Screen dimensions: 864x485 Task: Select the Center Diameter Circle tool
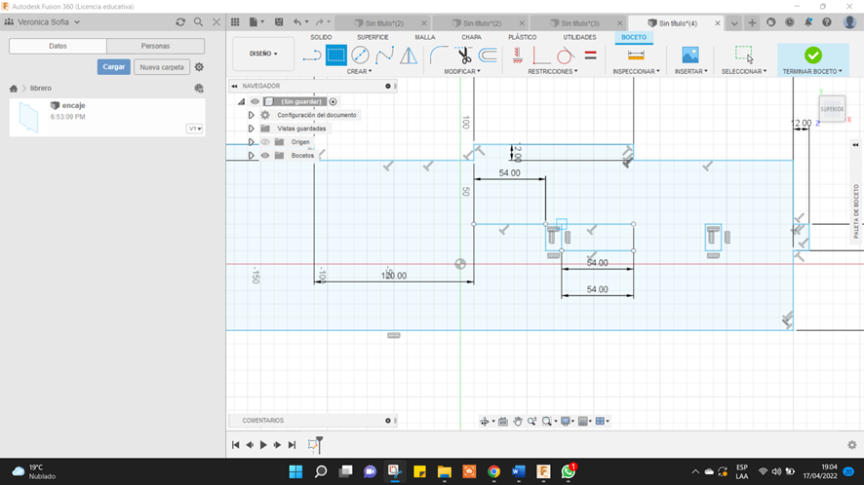pos(360,56)
